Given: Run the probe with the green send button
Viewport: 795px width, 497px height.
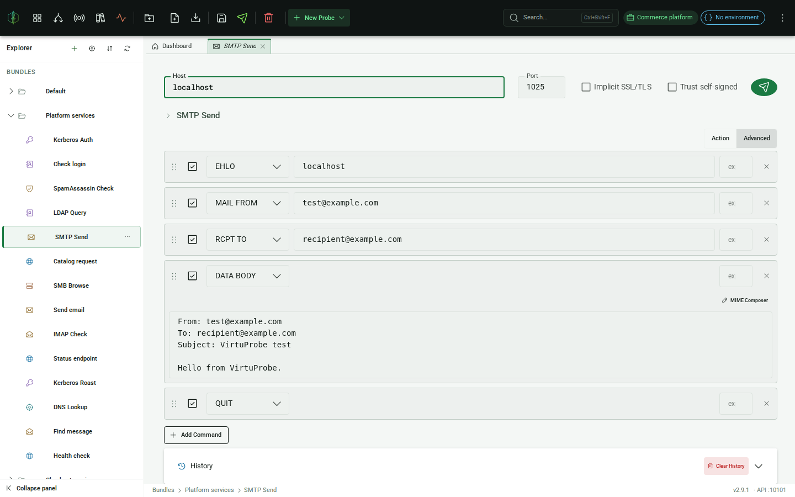Looking at the screenshot, I should click(x=764, y=87).
